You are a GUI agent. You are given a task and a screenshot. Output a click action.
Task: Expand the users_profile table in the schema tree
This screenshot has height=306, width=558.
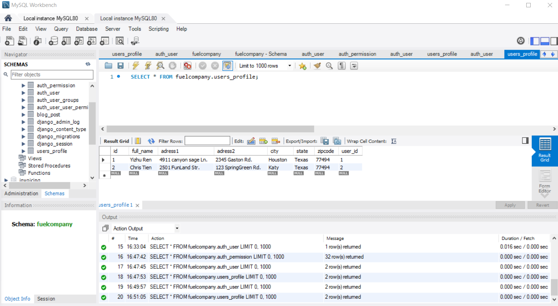coord(23,151)
